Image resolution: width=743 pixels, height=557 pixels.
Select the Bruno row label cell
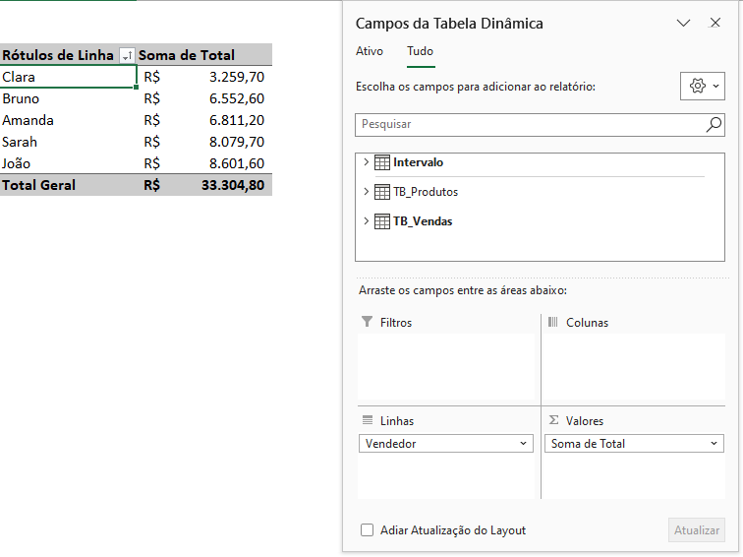(x=68, y=98)
